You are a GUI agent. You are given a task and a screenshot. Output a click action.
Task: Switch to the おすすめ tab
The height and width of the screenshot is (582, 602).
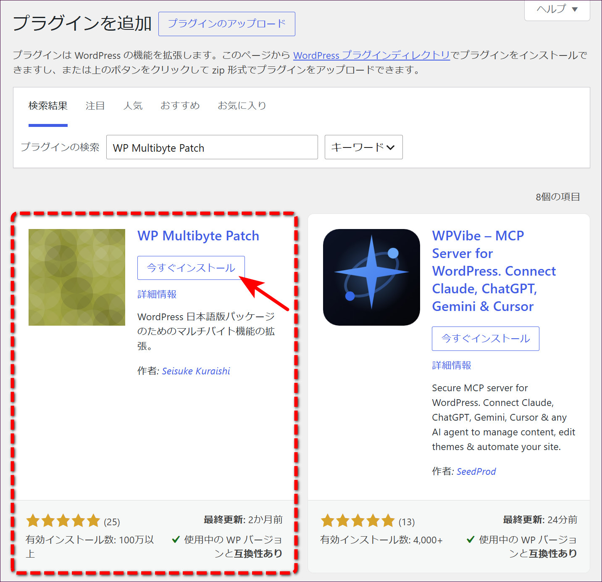coord(180,105)
